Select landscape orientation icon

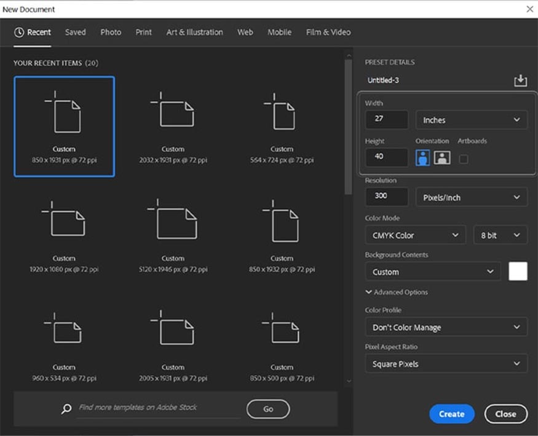click(x=442, y=158)
